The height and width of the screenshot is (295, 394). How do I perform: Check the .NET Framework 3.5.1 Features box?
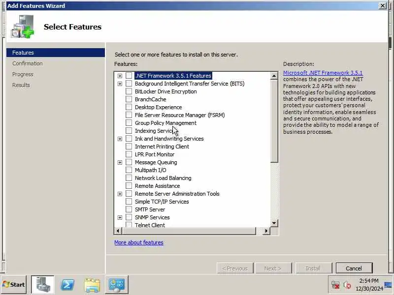[129, 76]
